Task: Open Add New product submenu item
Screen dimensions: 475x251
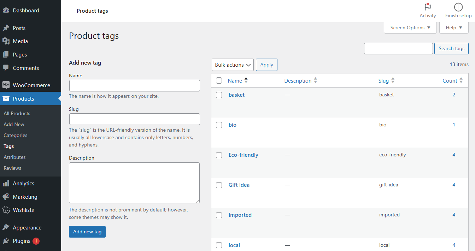Action: click(x=14, y=124)
